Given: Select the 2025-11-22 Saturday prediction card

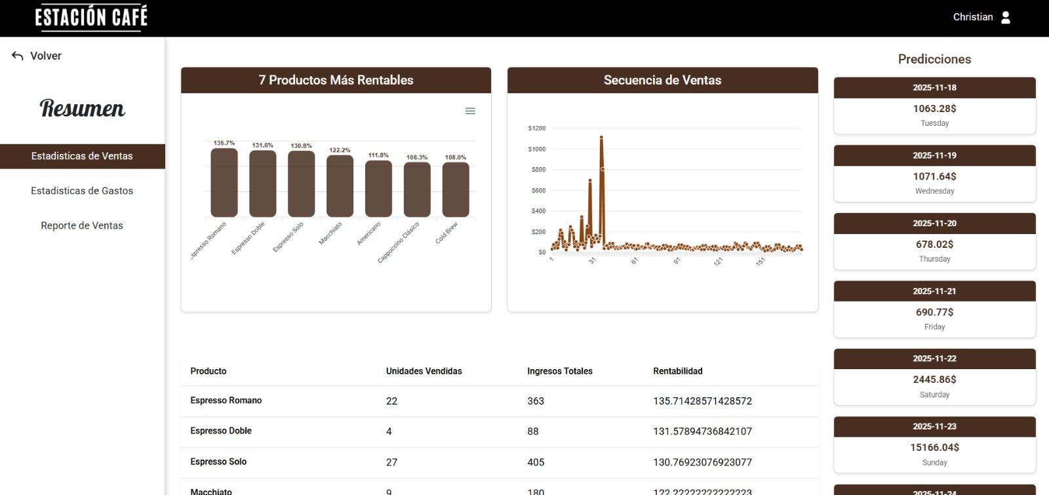Looking at the screenshot, I should click(934, 377).
